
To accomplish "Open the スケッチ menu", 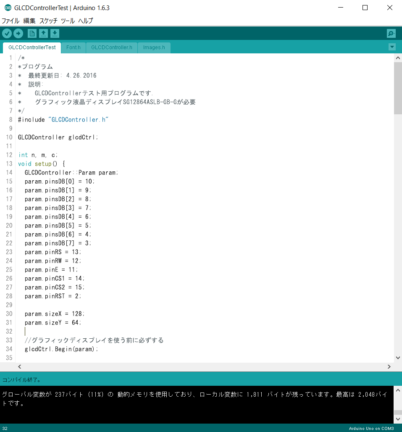I will (x=48, y=21).
